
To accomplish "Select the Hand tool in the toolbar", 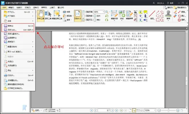I will point(41,16).
